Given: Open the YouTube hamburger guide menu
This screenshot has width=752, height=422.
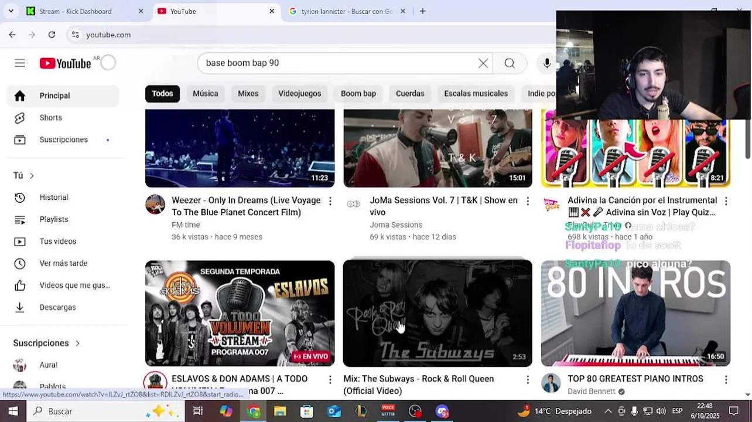Looking at the screenshot, I should pos(20,63).
